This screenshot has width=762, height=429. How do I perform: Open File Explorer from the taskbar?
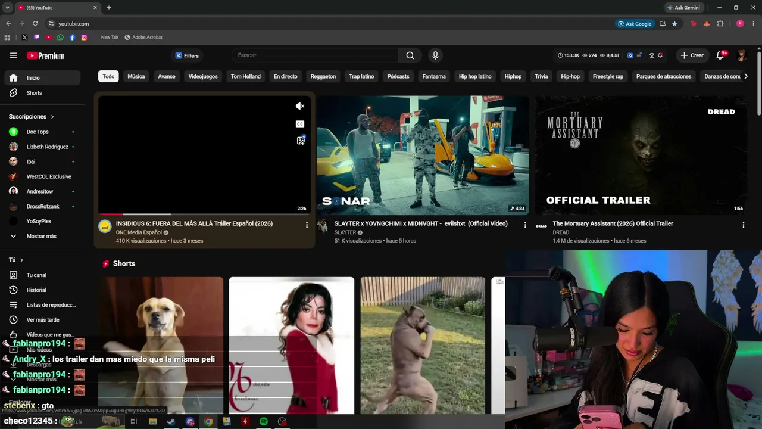pos(153,422)
